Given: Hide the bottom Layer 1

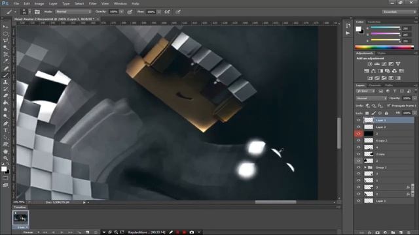Looking at the screenshot, I should tap(358, 201).
